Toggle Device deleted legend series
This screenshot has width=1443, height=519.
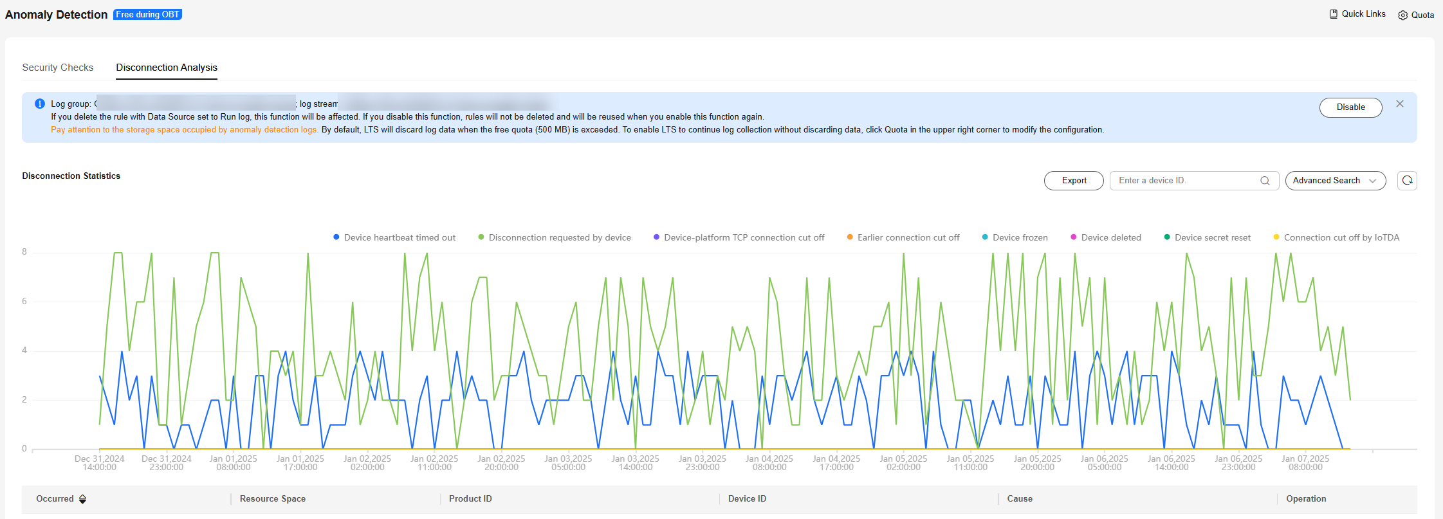pos(1106,237)
